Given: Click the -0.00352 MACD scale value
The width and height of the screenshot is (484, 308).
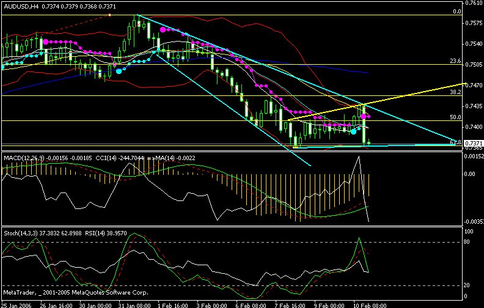Looking at the screenshot, I should click(473, 222).
